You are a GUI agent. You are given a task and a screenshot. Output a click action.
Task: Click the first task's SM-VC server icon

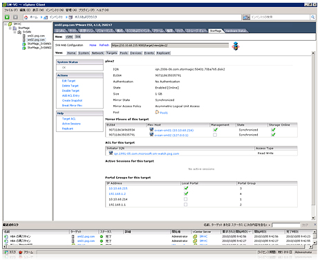pos(195,236)
